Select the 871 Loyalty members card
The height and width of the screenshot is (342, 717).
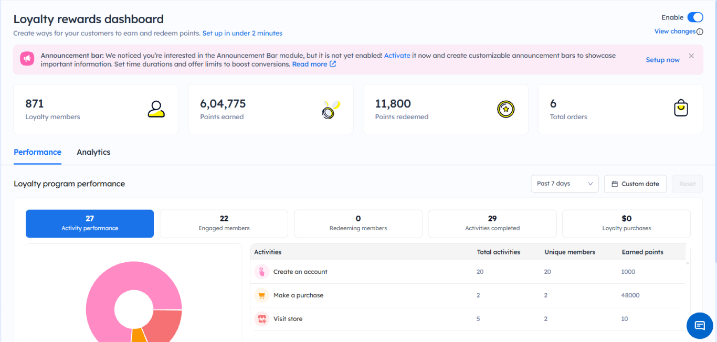(x=96, y=109)
